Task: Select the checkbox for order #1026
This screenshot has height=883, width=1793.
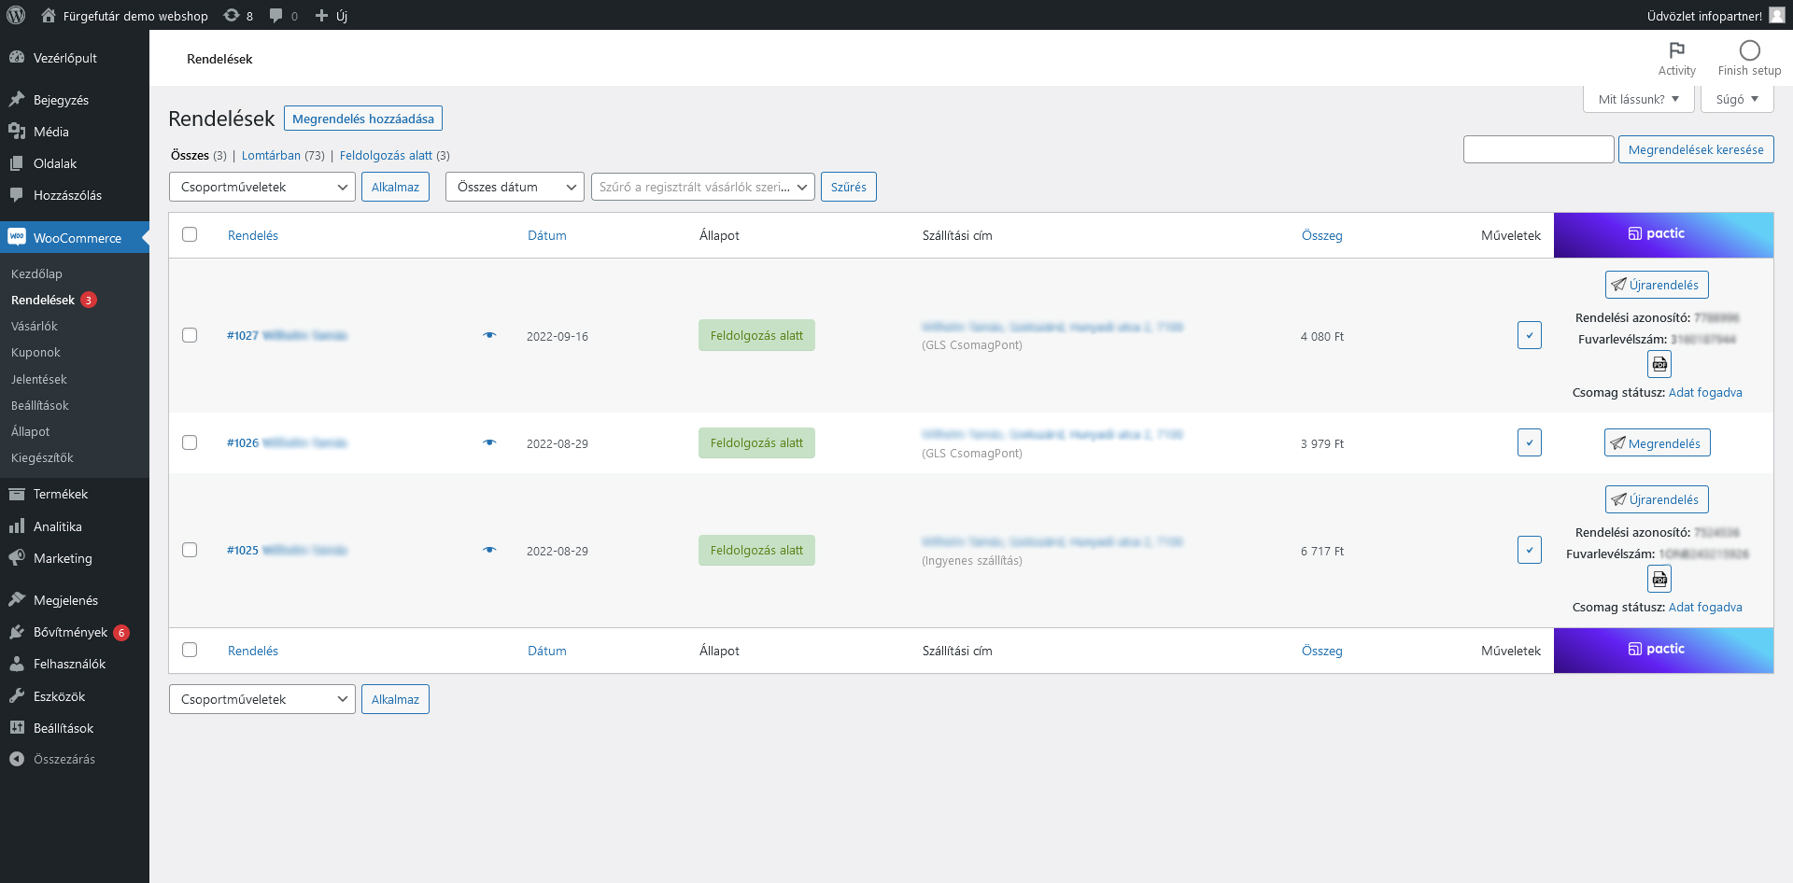Action: [190, 442]
